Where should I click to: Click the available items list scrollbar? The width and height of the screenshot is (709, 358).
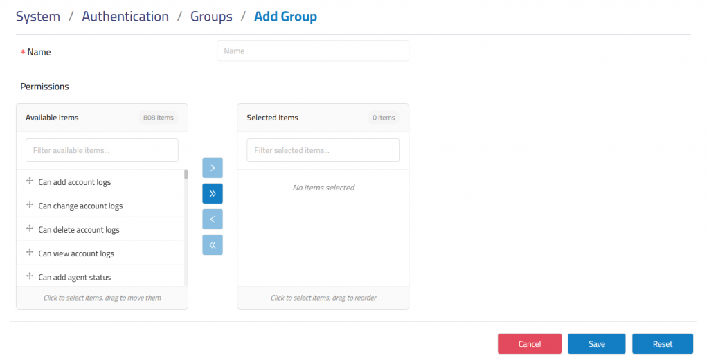click(x=186, y=174)
